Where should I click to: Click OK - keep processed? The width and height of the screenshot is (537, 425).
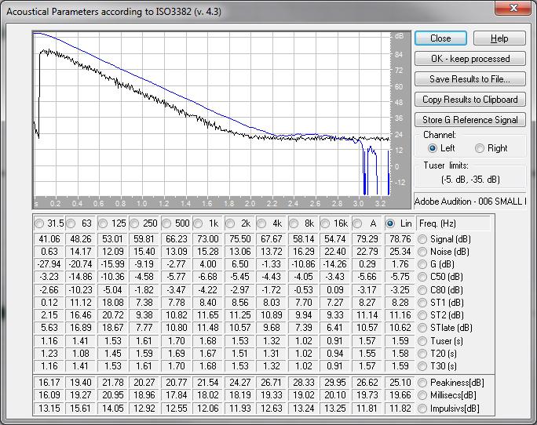coord(470,59)
